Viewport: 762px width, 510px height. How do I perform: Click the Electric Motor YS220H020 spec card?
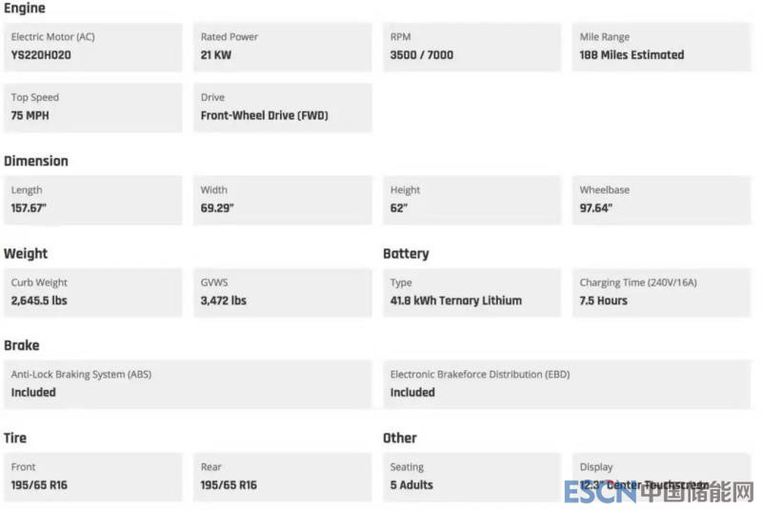click(92, 47)
